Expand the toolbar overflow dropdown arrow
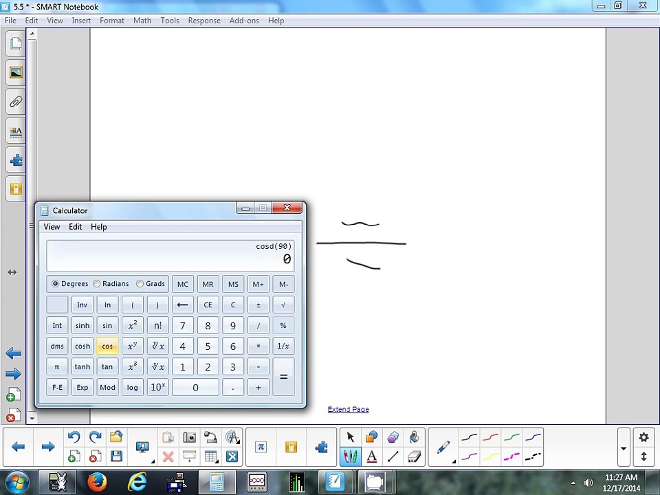This screenshot has width=660, height=495. pos(624,448)
